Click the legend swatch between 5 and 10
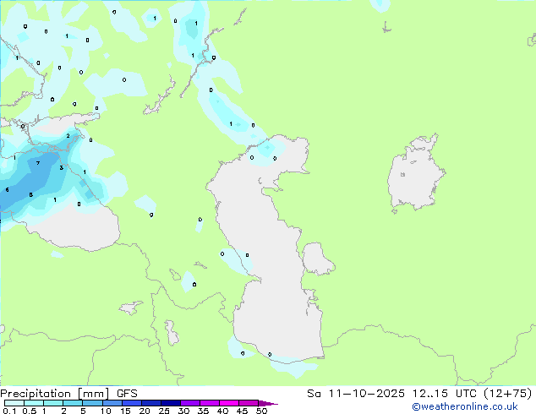The width and height of the screenshot is (536, 414). 92,403
